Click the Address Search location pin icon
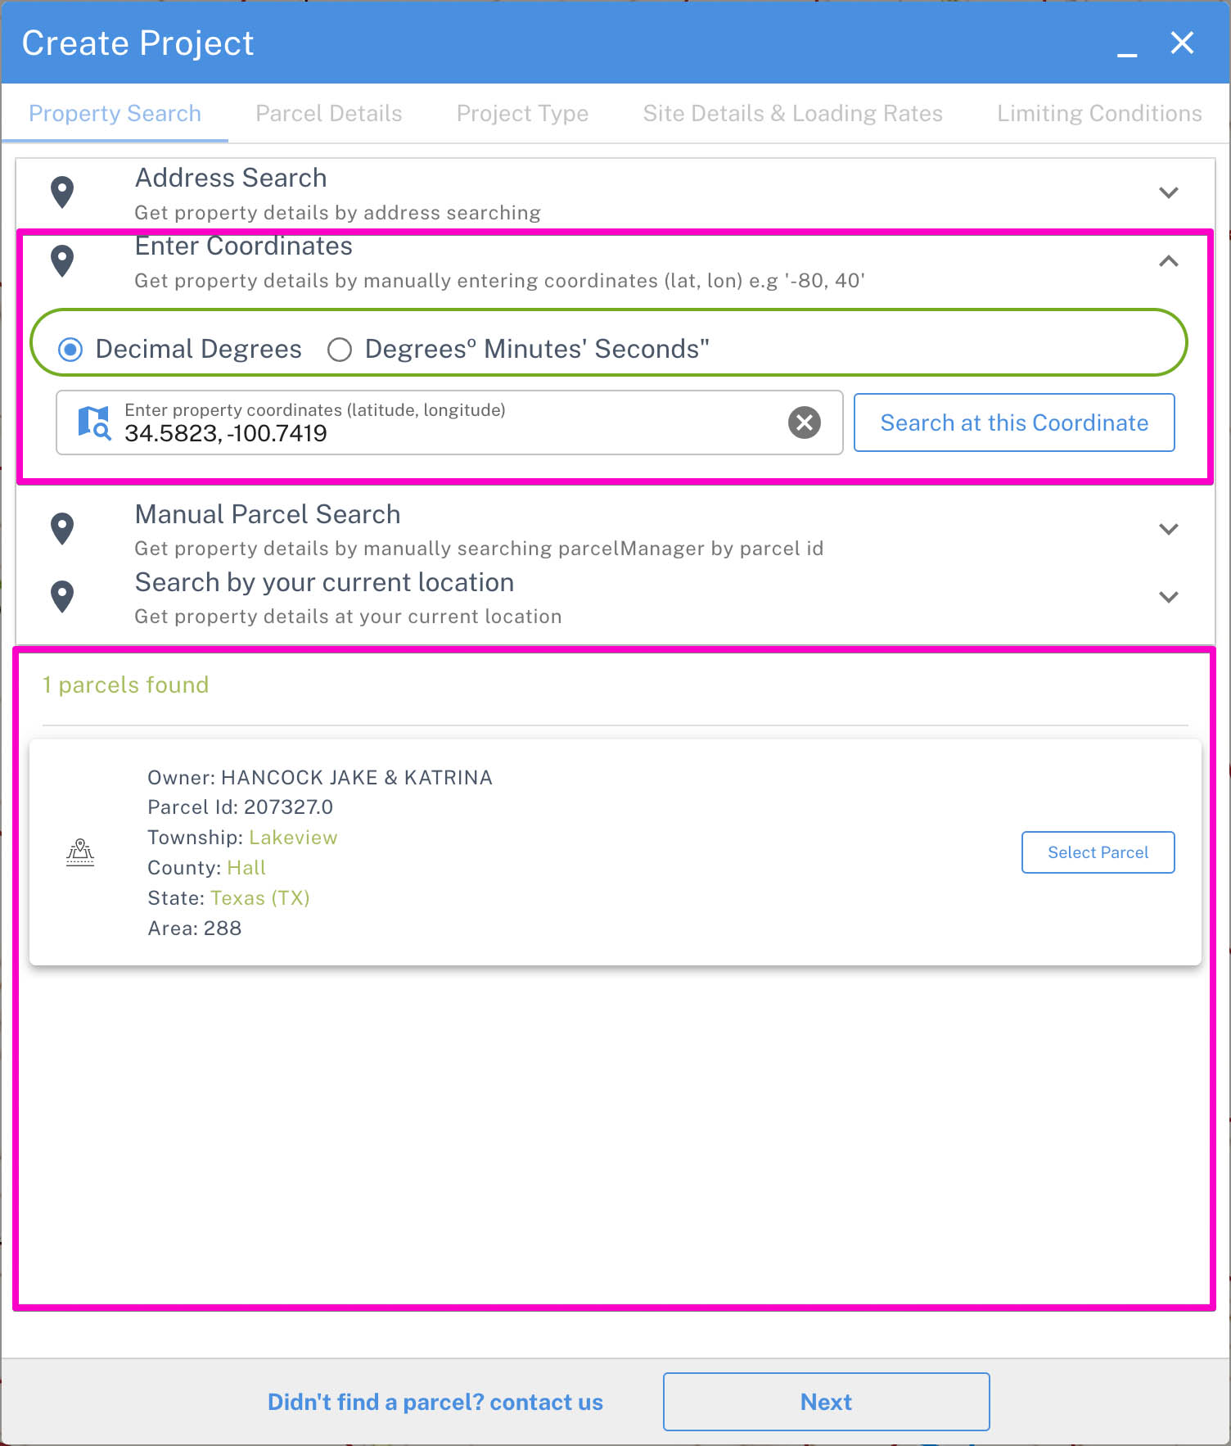Viewport: 1231px width, 1446px height. tap(62, 192)
